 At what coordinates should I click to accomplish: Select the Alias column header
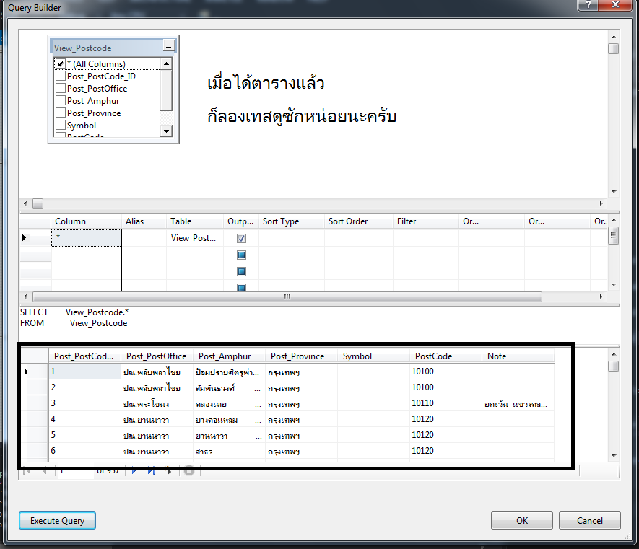click(x=144, y=221)
